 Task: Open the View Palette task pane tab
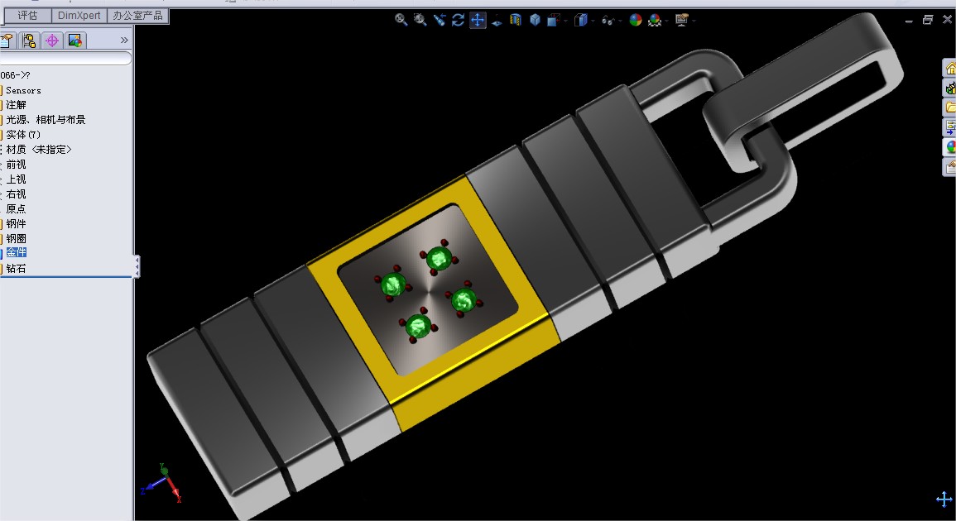[x=950, y=127]
